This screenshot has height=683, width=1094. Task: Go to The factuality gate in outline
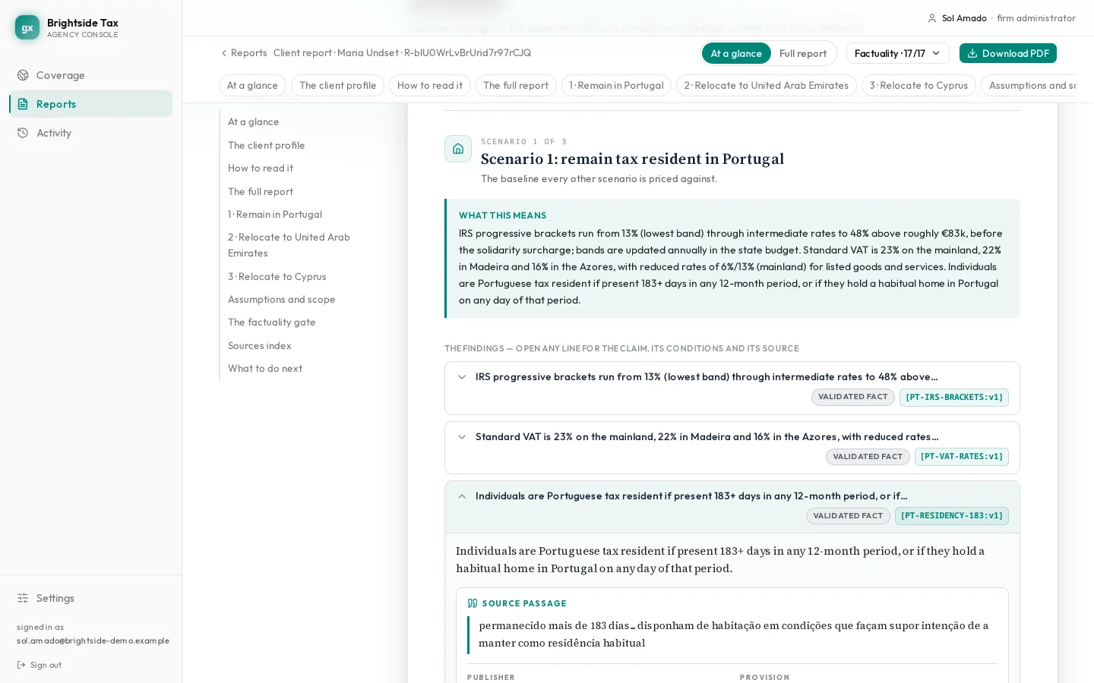point(271,323)
